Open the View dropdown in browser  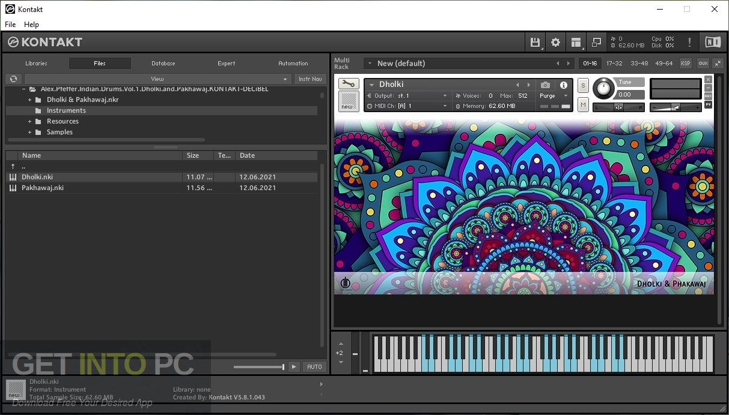coord(158,79)
